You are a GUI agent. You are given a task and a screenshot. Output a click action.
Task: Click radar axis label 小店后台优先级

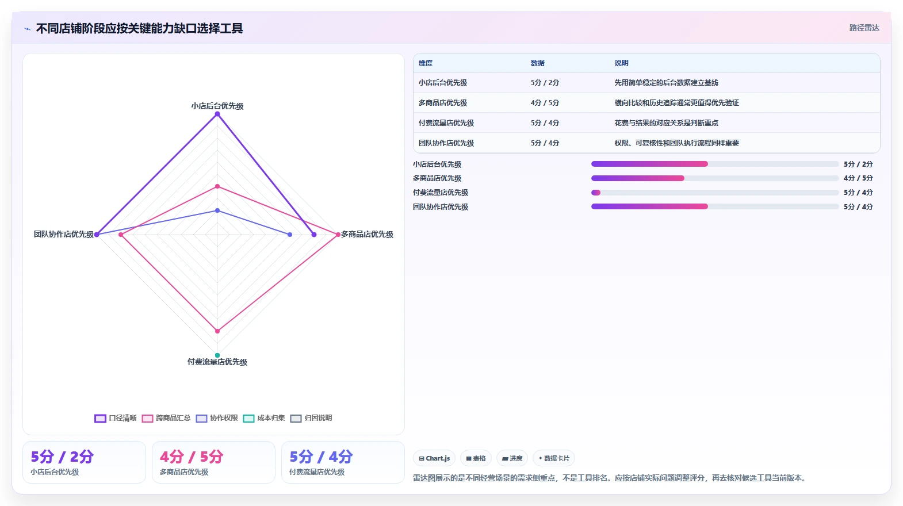(217, 106)
